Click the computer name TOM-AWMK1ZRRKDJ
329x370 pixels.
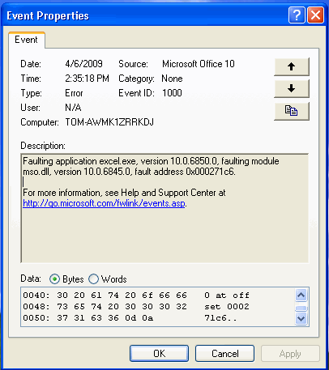(109, 122)
